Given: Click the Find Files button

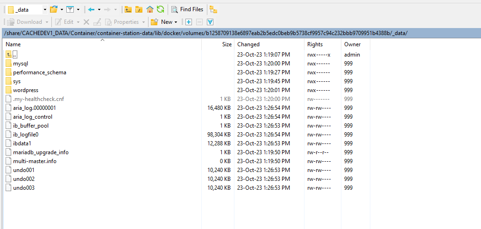Looking at the screenshot, I should (187, 9).
